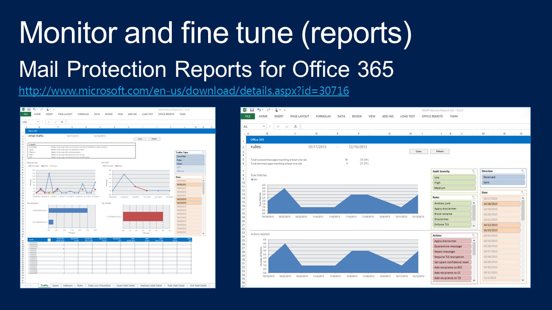552x310 pixels.
Task: Clear filter icon on Audit Severity slicer
Action: coord(474,171)
